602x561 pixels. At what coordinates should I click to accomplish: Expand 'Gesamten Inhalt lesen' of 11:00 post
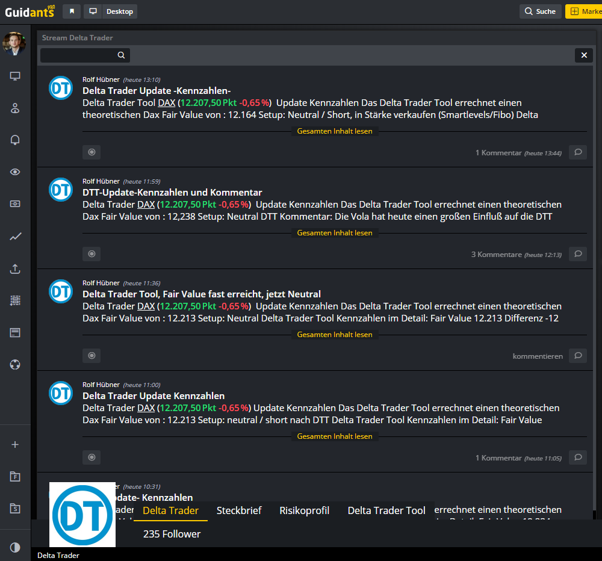tap(334, 436)
